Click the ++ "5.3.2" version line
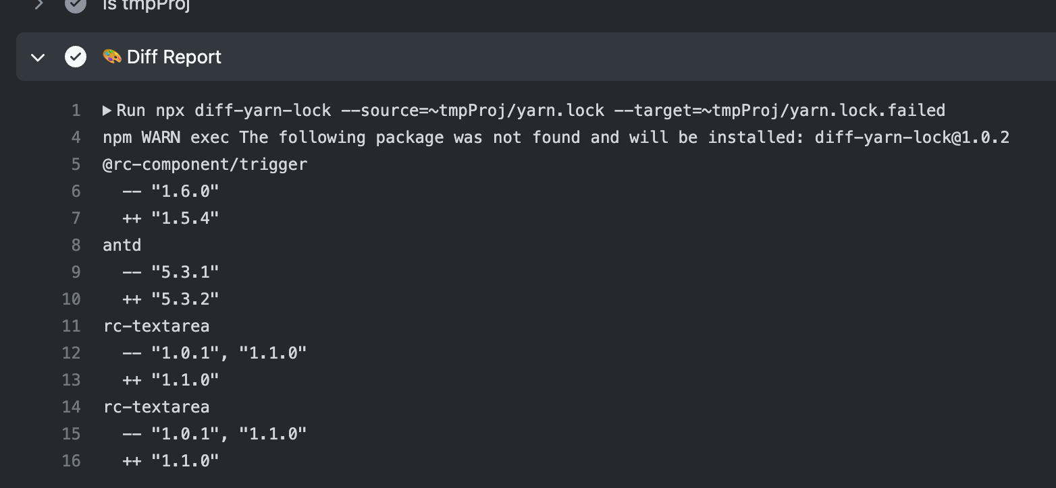Viewport: 1056px width, 488px height. (x=171, y=299)
